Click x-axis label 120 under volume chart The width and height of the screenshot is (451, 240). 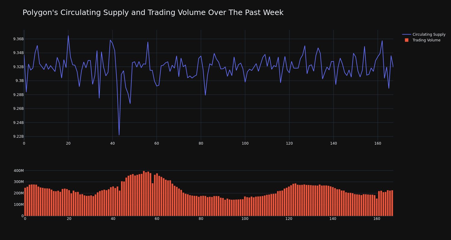coord(289,219)
